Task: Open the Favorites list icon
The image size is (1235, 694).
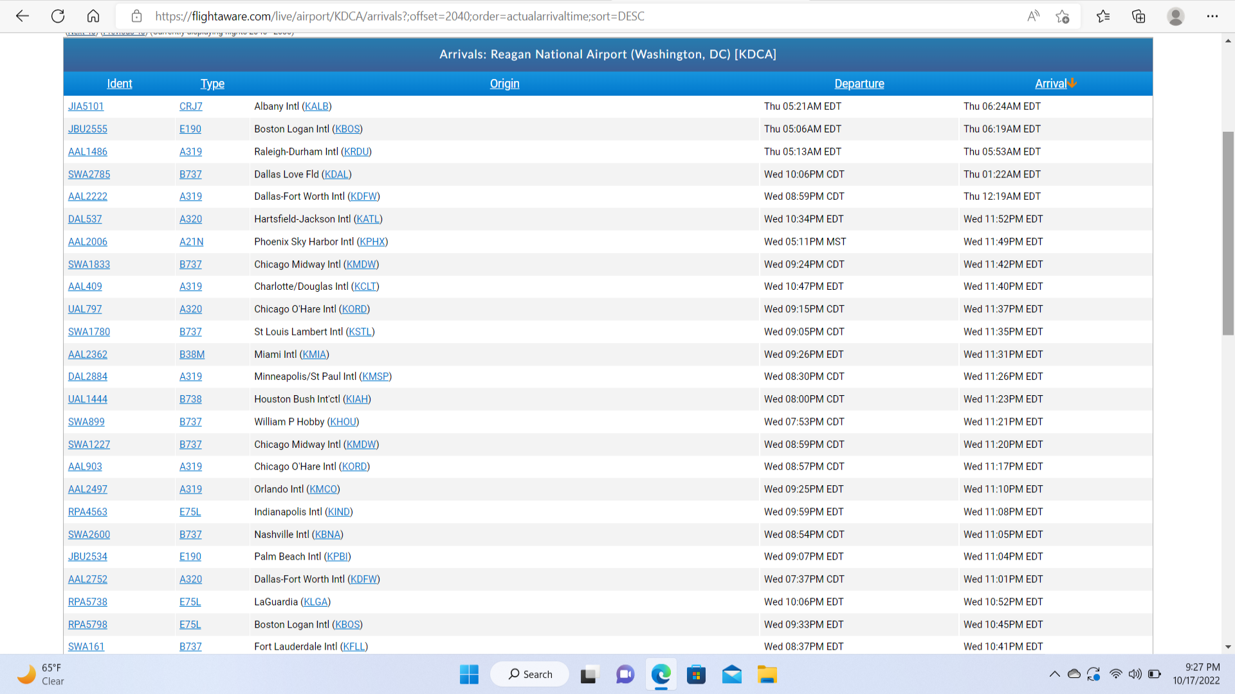Action: (x=1103, y=16)
